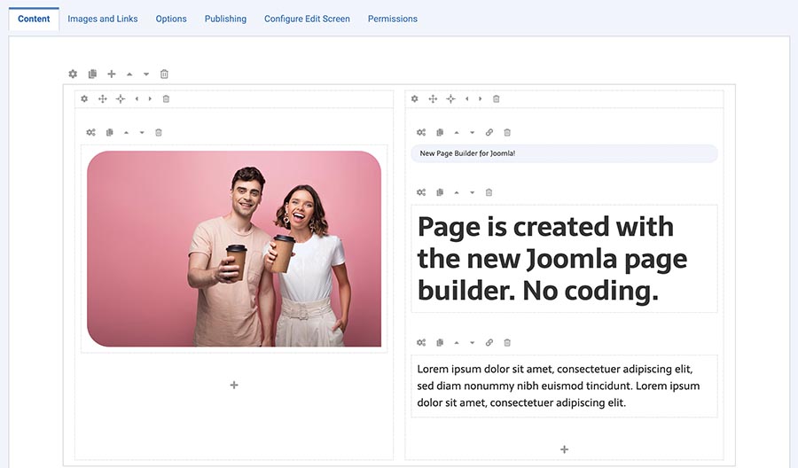Open settings gear of the image column
The width and height of the screenshot is (798, 468).
84,98
